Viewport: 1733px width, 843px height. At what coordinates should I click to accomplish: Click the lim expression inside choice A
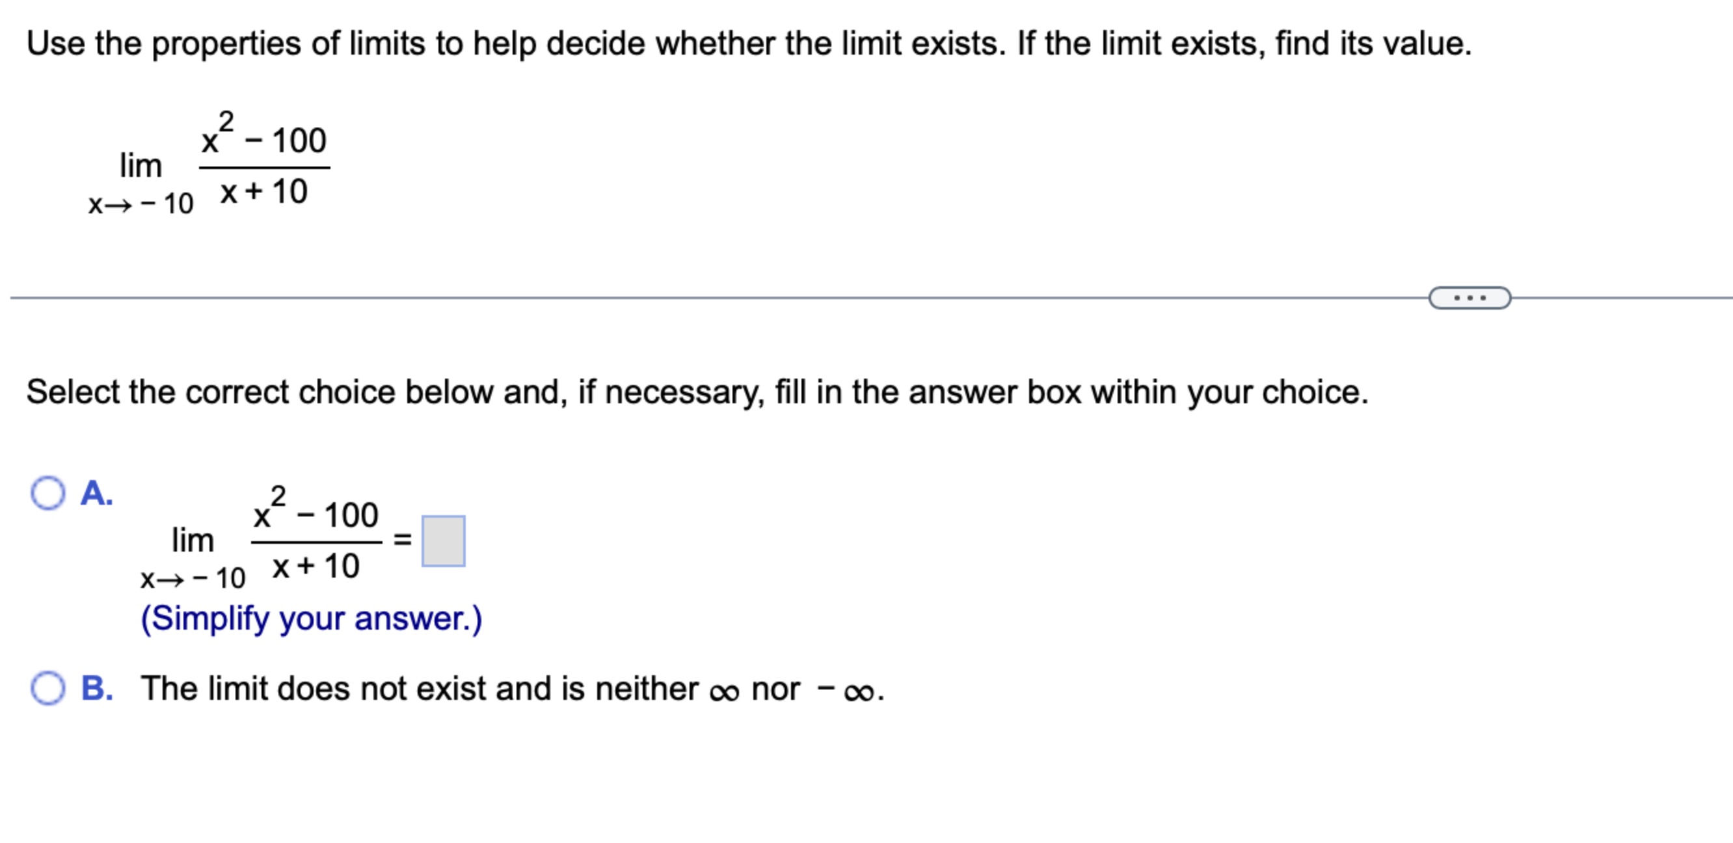195,541
